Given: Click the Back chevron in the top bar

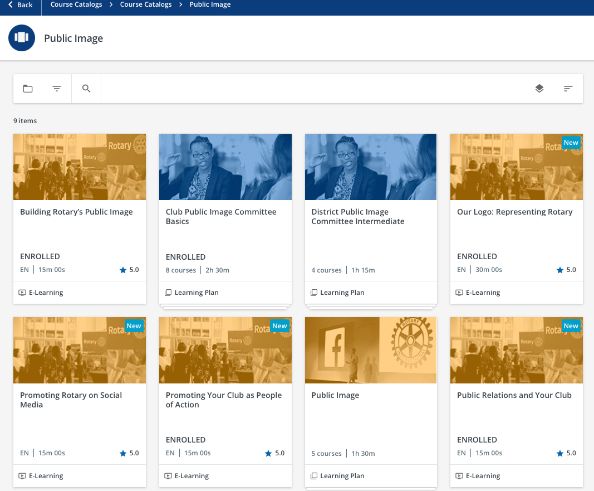Looking at the screenshot, I should 9,4.
